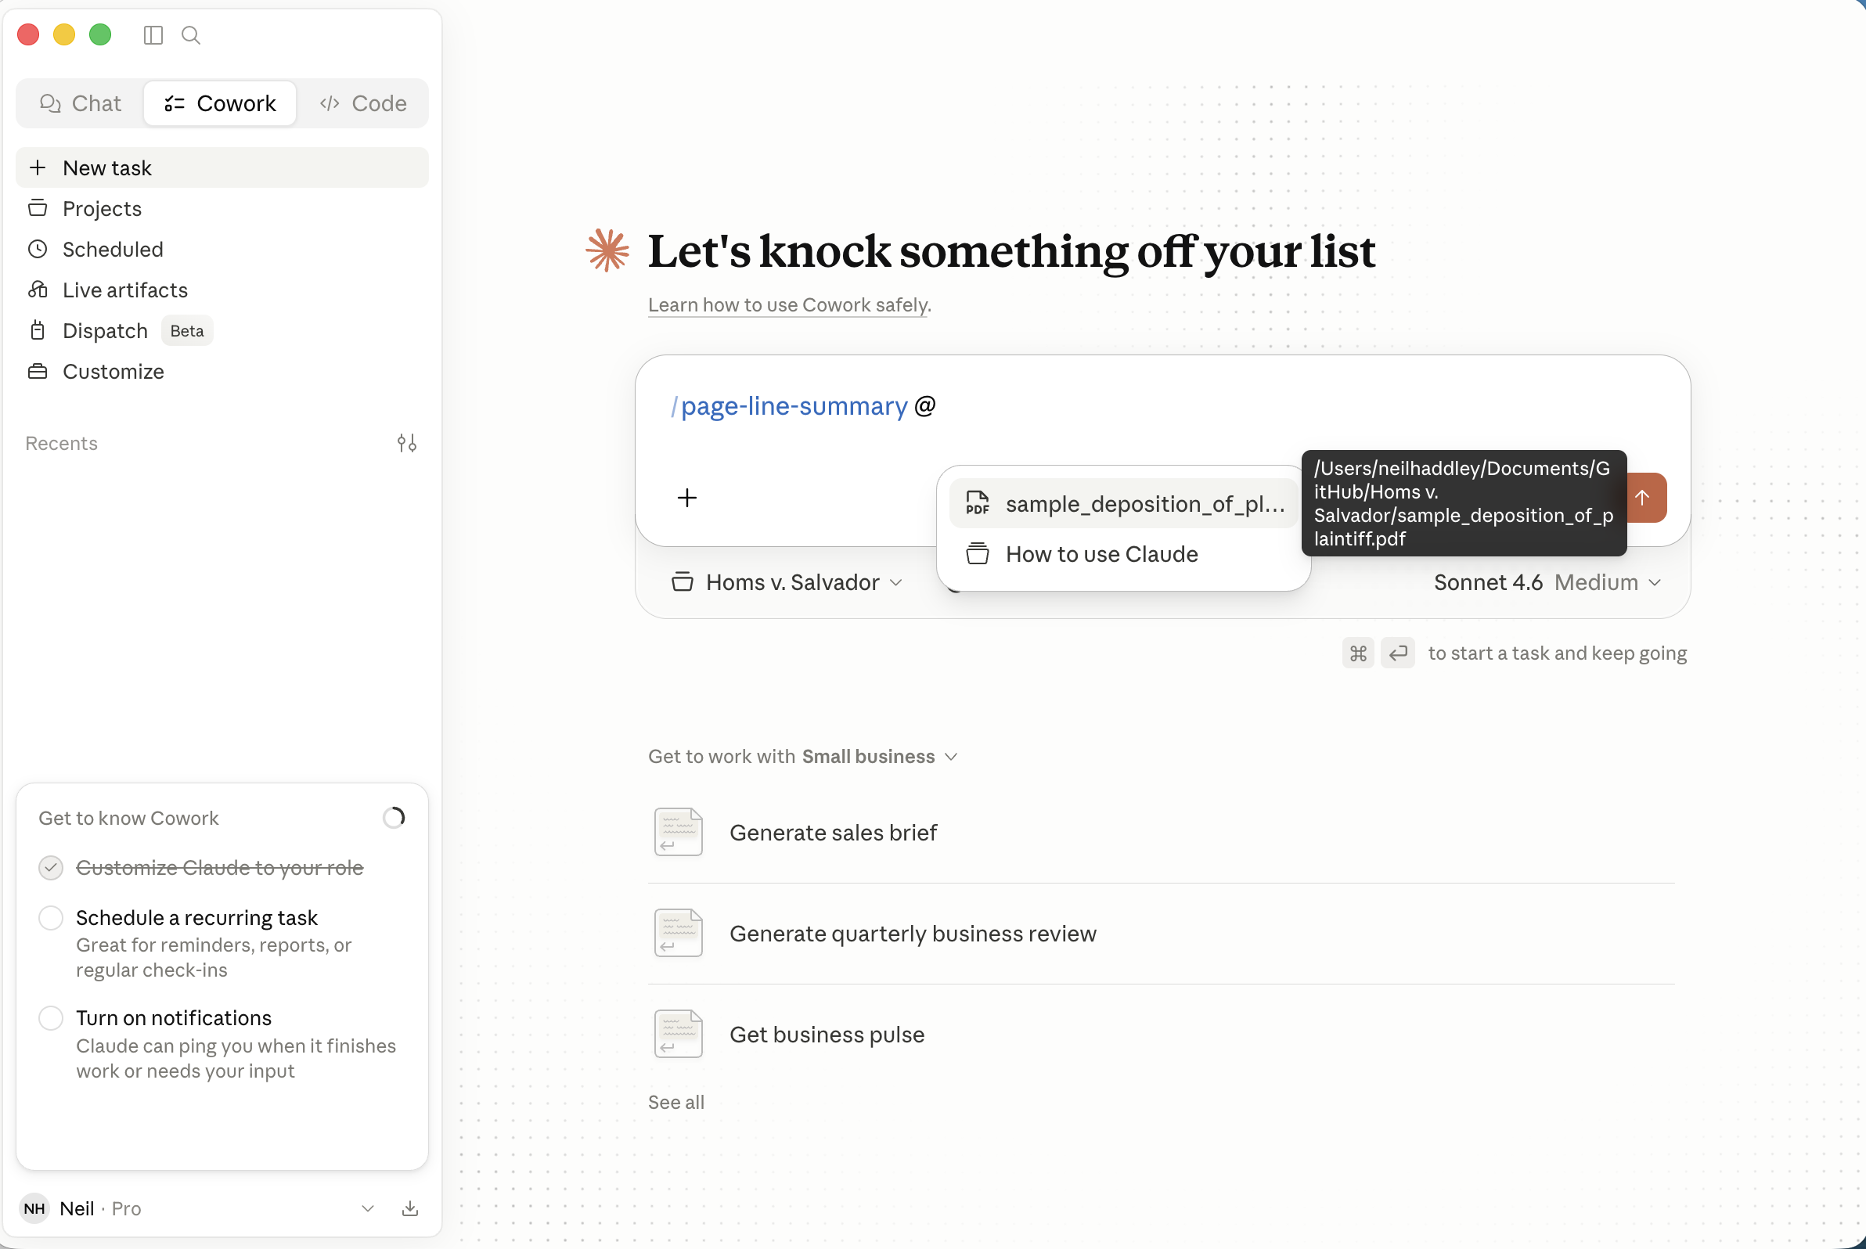The height and width of the screenshot is (1249, 1866).
Task: Click See all suggestions link
Action: pos(675,1102)
